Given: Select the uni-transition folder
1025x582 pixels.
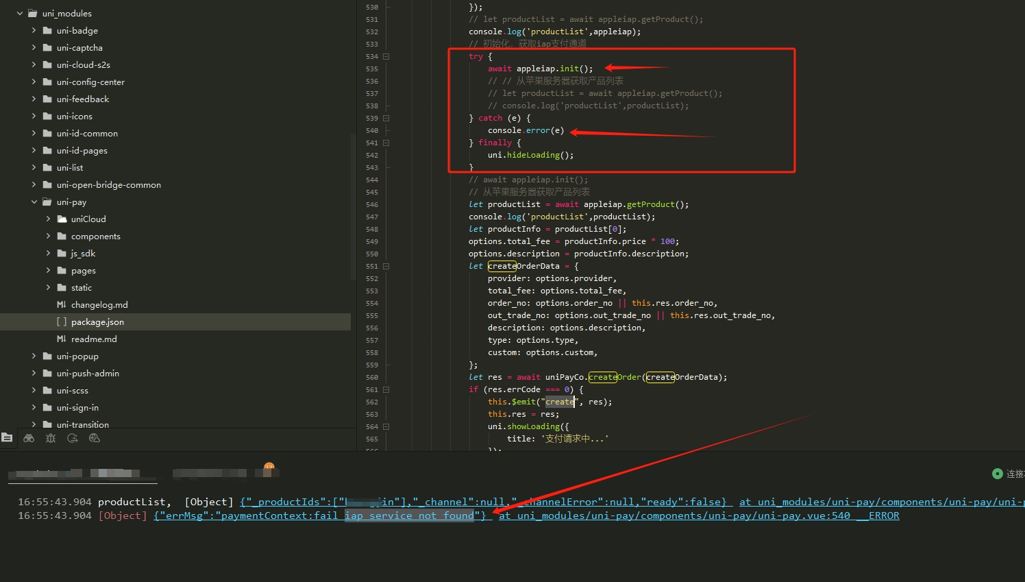Looking at the screenshot, I should click(x=83, y=424).
